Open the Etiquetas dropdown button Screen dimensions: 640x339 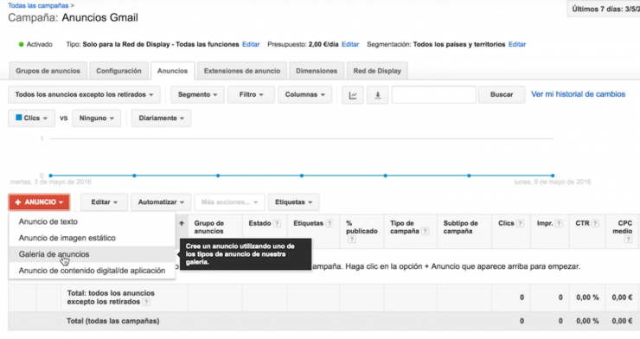click(293, 202)
